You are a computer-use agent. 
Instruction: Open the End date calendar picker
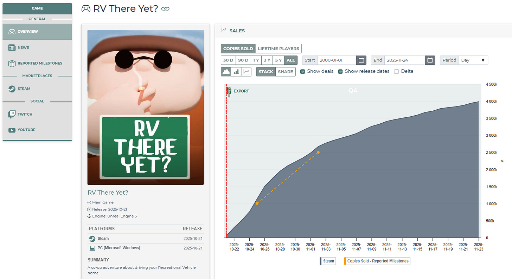point(430,60)
